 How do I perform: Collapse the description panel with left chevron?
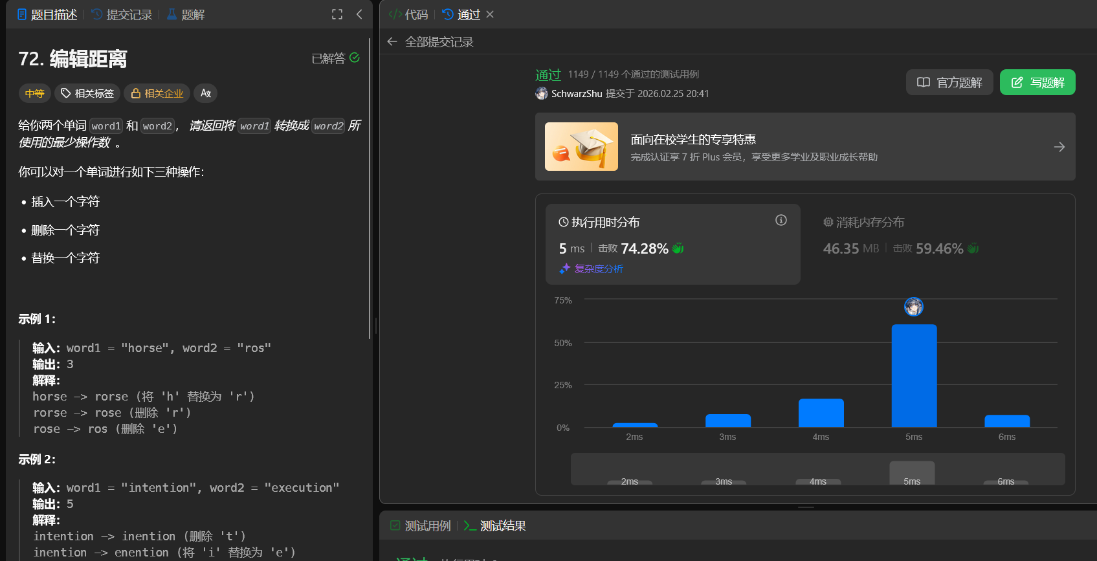[x=359, y=14]
